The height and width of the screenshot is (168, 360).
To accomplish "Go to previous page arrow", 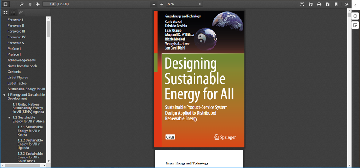I will 30,4.
